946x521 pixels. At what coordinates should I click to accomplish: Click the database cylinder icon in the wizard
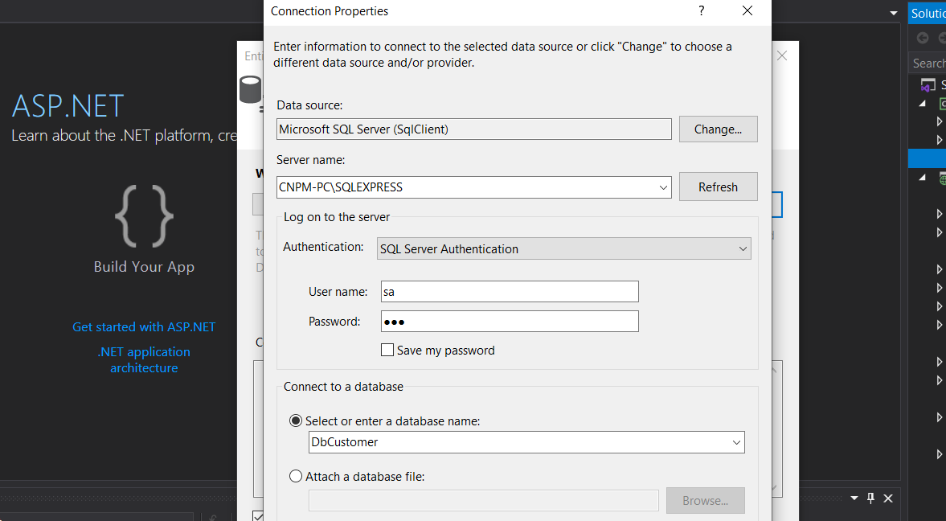tap(251, 89)
